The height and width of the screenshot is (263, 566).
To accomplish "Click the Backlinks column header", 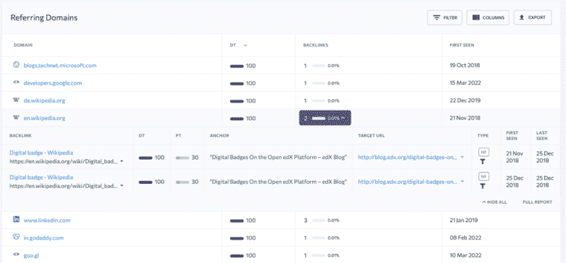I will [x=315, y=45].
